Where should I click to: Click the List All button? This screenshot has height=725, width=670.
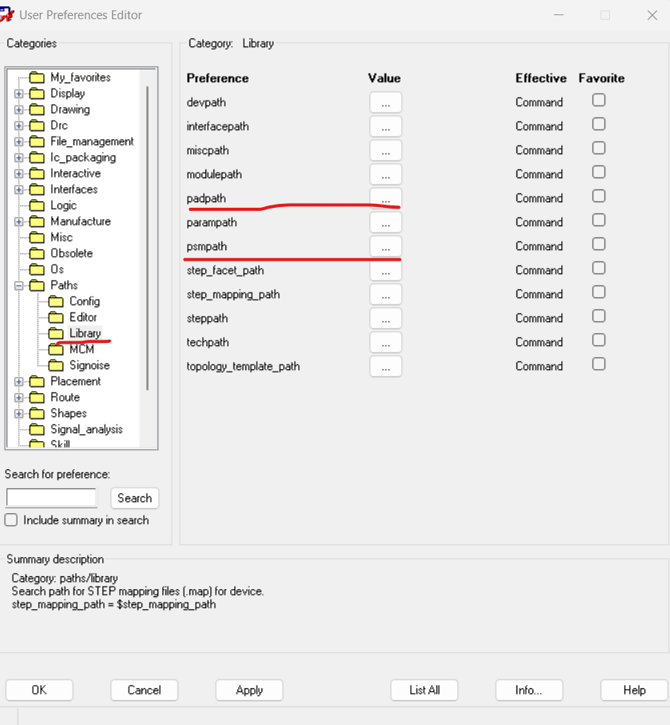click(x=425, y=691)
